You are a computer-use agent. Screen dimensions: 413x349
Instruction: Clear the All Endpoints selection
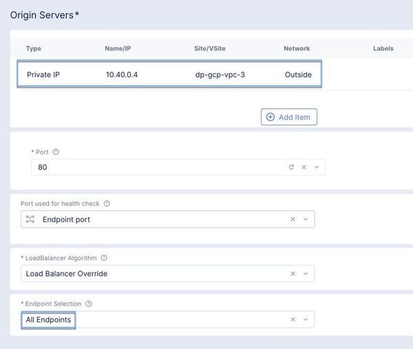pos(293,319)
